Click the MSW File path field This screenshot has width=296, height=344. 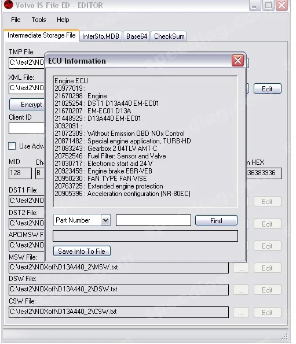coord(119,268)
